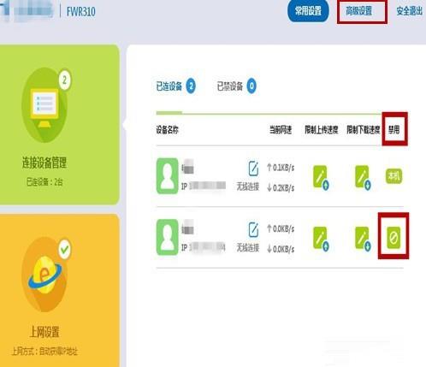The width and height of the screenshot is (426, 367).
Task: Disable the second connected device
Action: [x=393, y=237]
